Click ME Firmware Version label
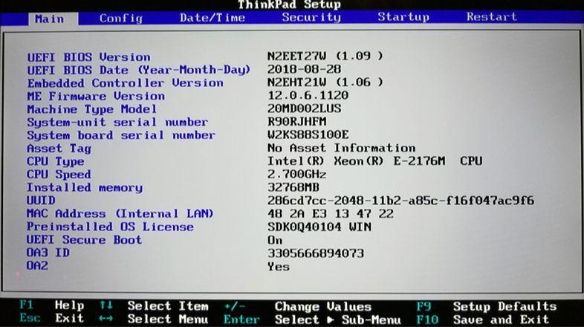This screenshot has height=327, width=584. coord(96,96)
